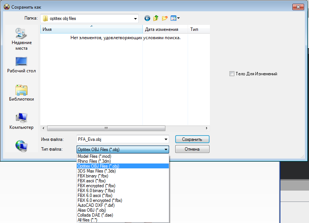Close the Сохранить как dialog
The width and height of the screenshot is (309, 223).
(x=298, y=7)
